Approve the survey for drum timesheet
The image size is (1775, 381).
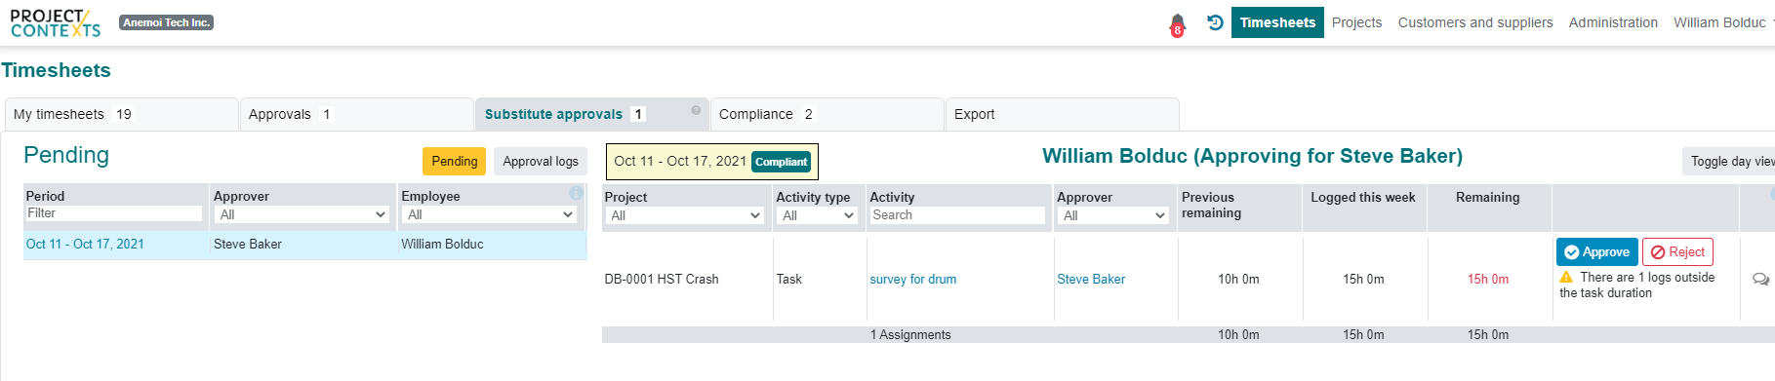click(1596, 251)
